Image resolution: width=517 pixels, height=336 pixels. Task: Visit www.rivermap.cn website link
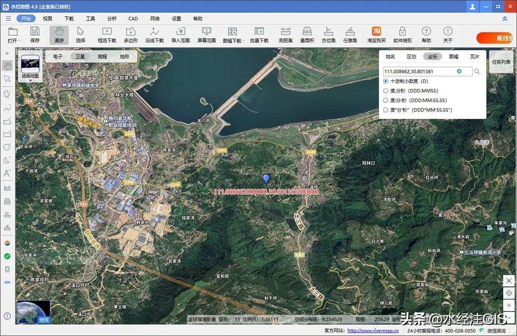click(x=373, y=330)
